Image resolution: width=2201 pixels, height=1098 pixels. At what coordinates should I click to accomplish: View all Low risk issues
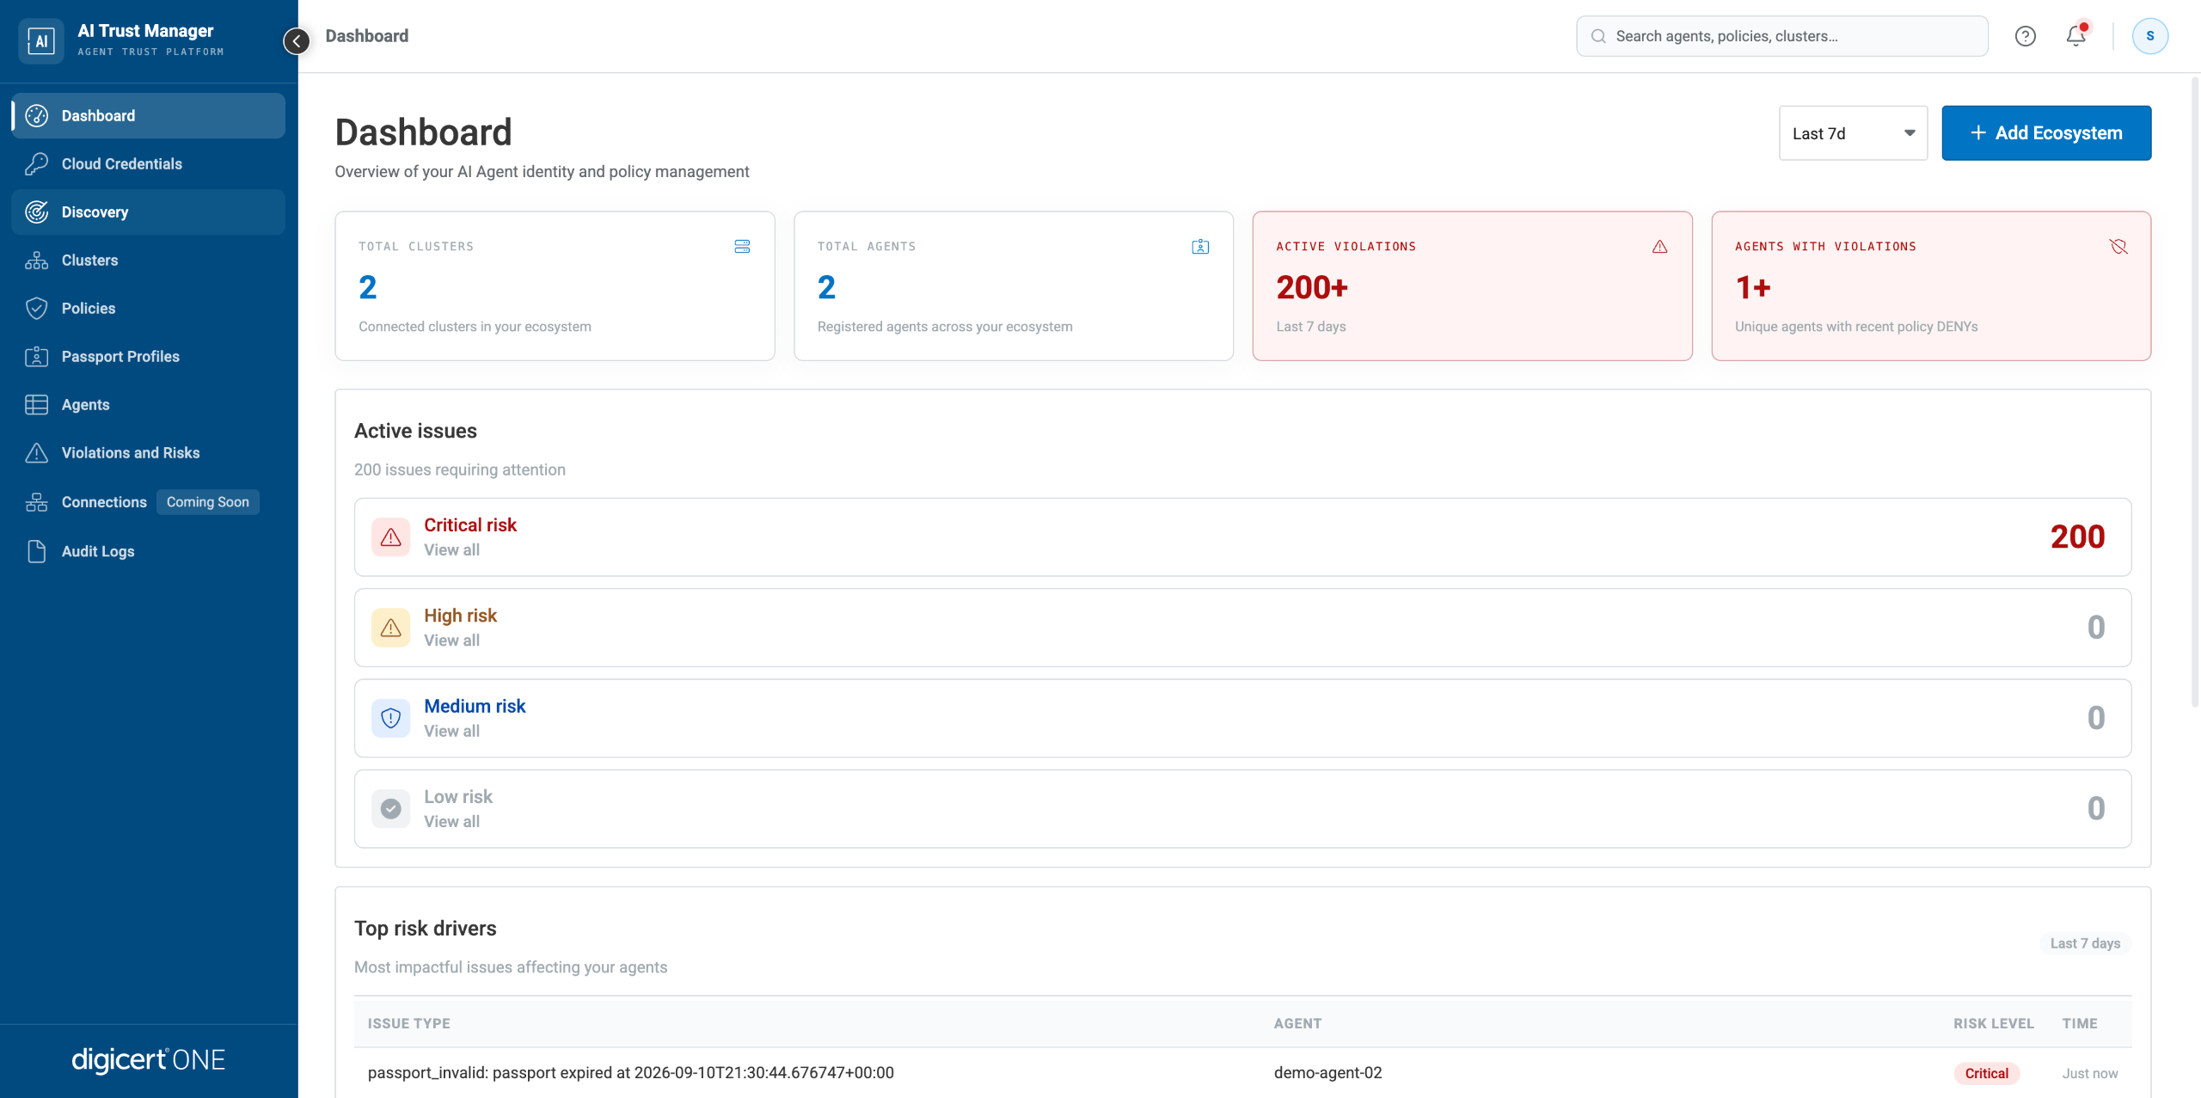(451, 821)
